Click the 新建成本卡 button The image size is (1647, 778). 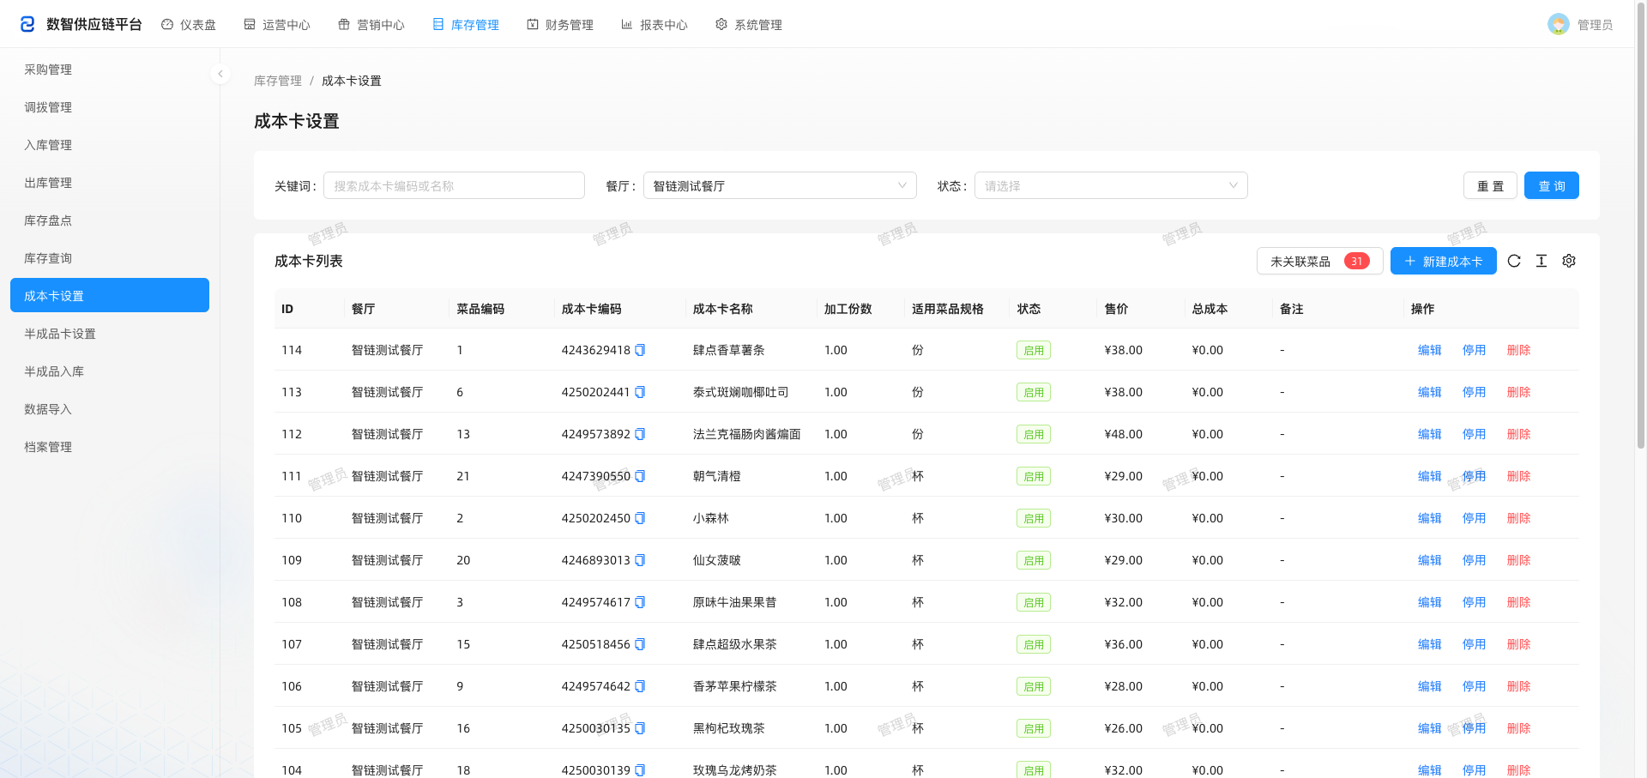click(x=1444, y=261)
